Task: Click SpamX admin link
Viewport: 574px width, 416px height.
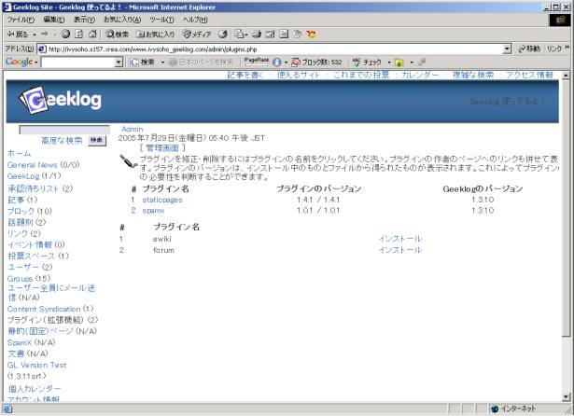Action: (x=20, y=342)
